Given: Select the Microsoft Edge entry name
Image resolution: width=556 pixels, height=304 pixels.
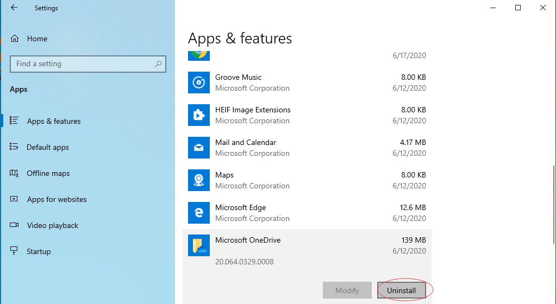Looking at the screenshot, I should coord(240,207).
